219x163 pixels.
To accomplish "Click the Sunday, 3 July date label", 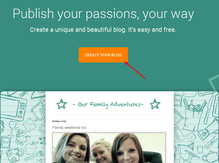I will pyautogui.click(x=59, y=121).
